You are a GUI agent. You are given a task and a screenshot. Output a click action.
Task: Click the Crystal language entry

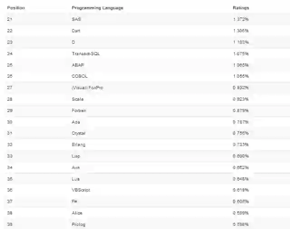78,133
